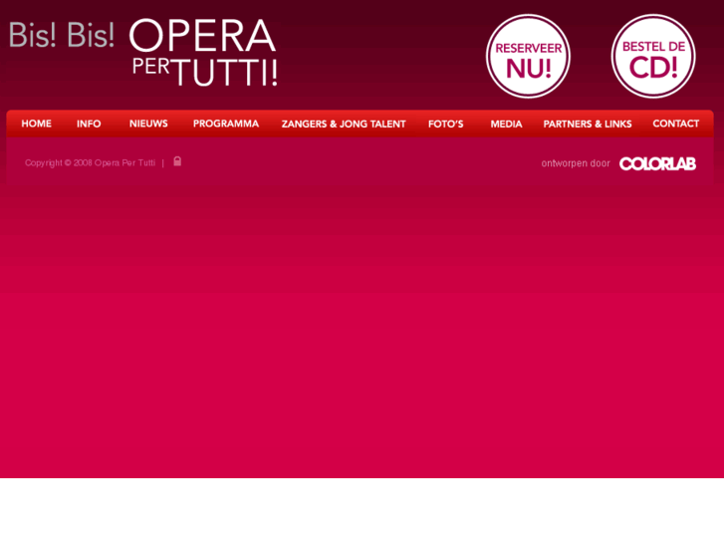Viewport: 724px width, 543px height.
Task: Go to the Contact page
Action: pos(675,124)
